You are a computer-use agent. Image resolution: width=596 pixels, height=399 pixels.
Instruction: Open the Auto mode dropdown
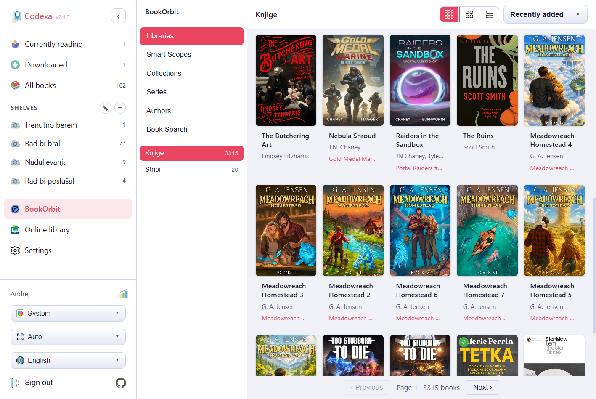click(x=68, y=337)
